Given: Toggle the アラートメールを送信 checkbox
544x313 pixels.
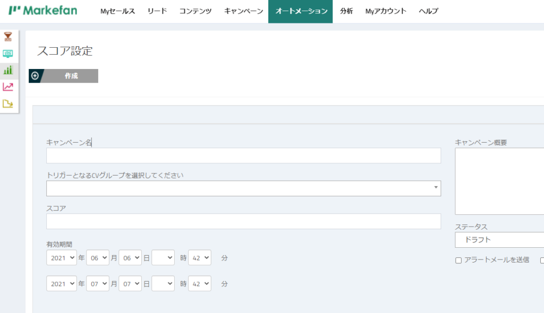Looking at the screenshot, I should [458, 260].
